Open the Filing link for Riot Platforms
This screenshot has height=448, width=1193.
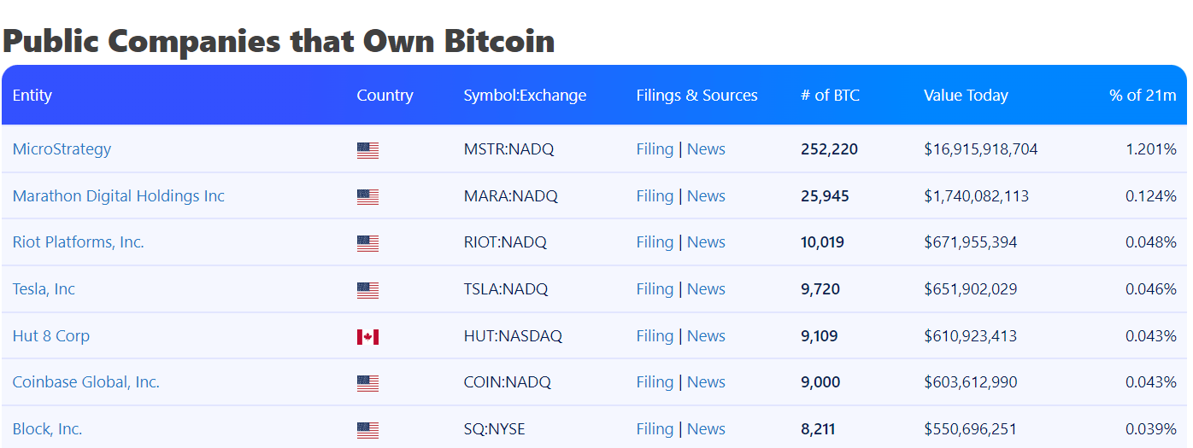click(655, 242)
